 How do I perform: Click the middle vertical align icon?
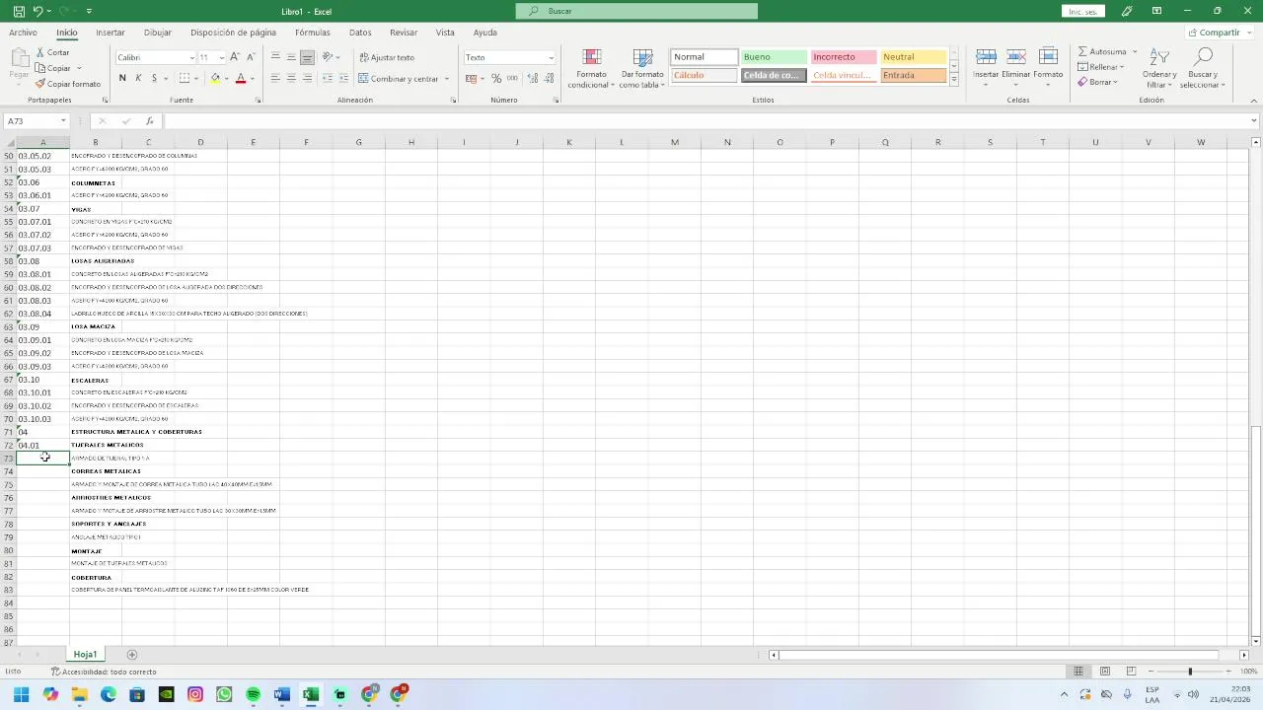coord(291,57)
